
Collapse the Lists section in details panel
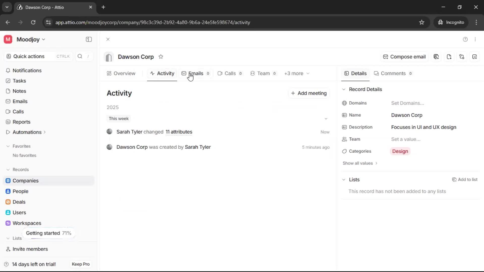[344, 180]
